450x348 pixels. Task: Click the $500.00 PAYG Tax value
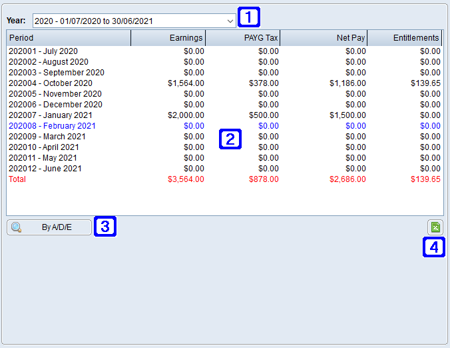click(264, 115)
